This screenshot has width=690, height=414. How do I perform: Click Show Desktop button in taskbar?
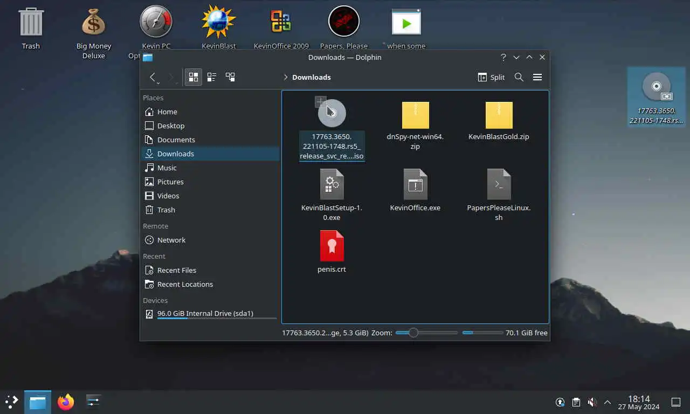676,402
